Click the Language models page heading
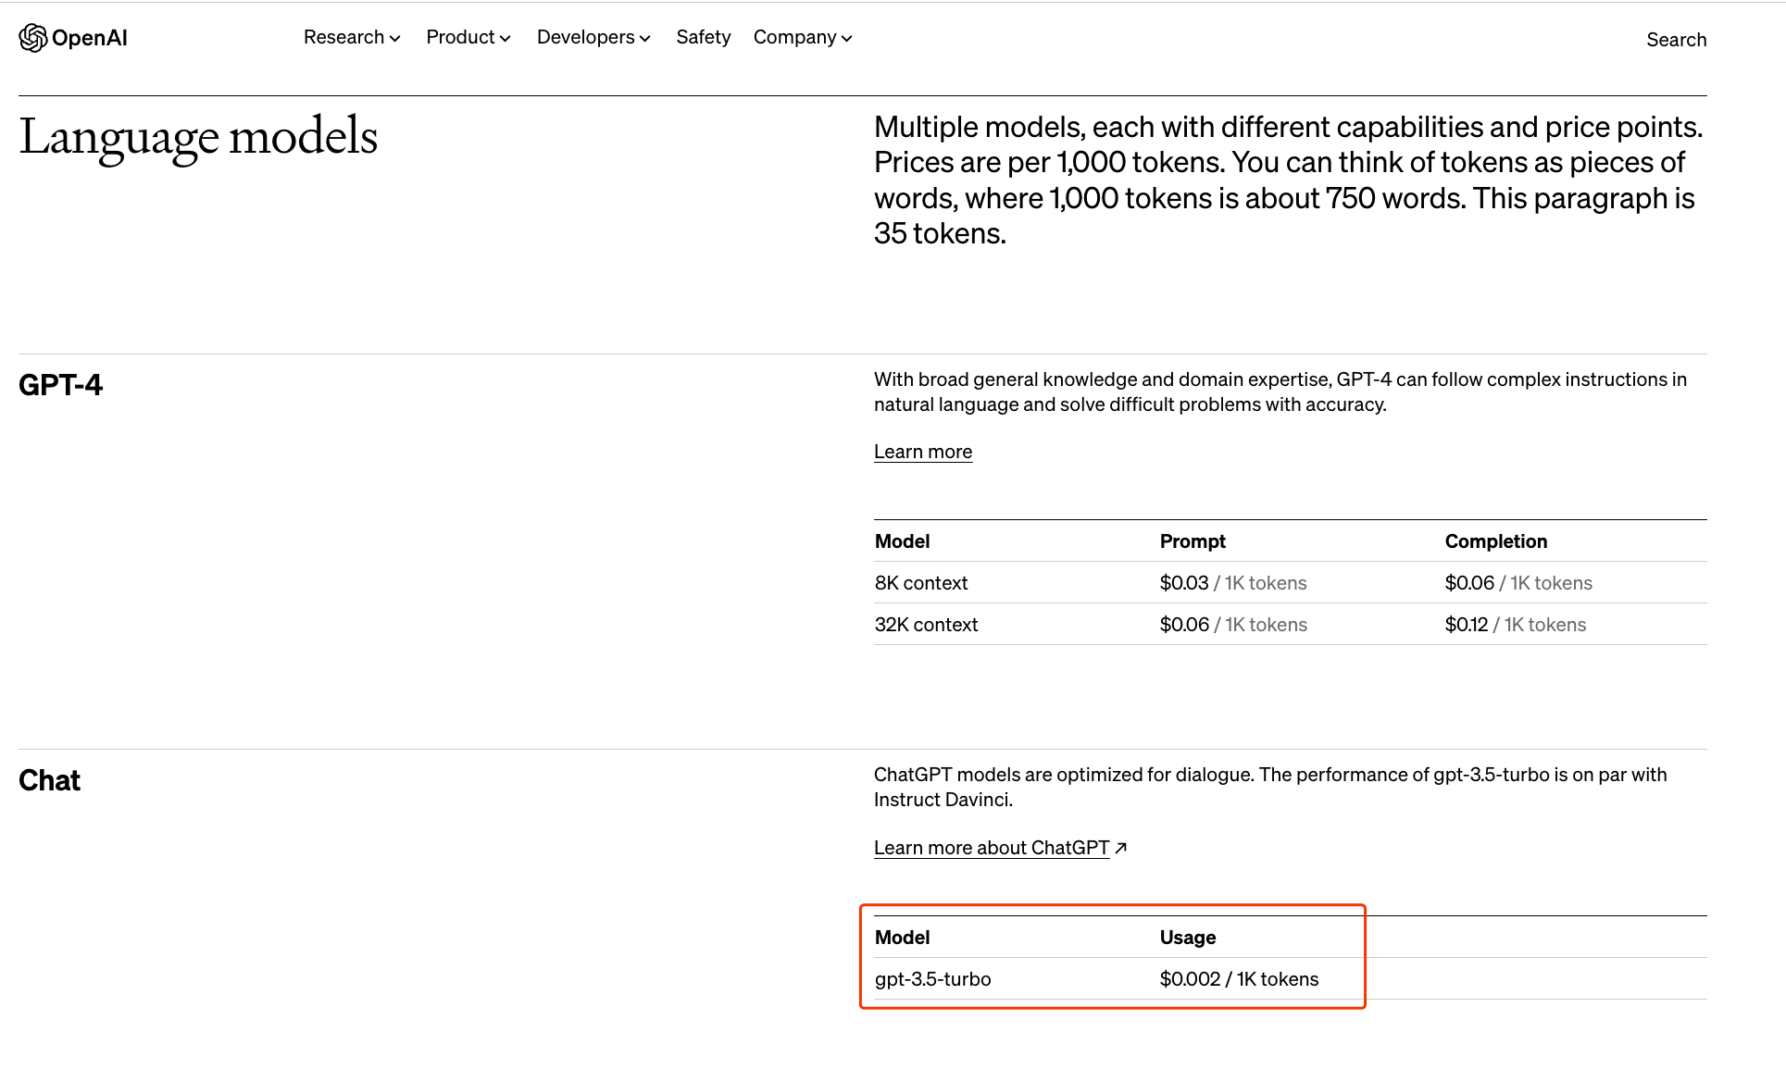The width and height of the screenshot is (1786, 1069). click(x=198, y=137)
